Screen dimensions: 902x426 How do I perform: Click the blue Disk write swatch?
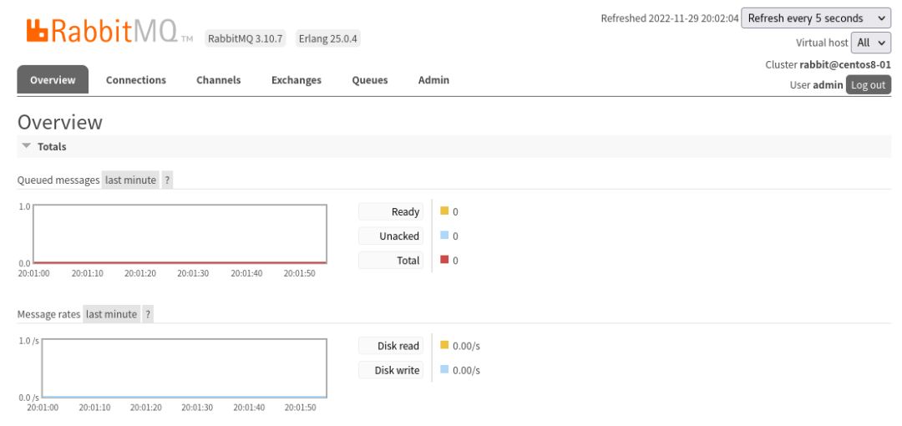[x=444, y=369]
